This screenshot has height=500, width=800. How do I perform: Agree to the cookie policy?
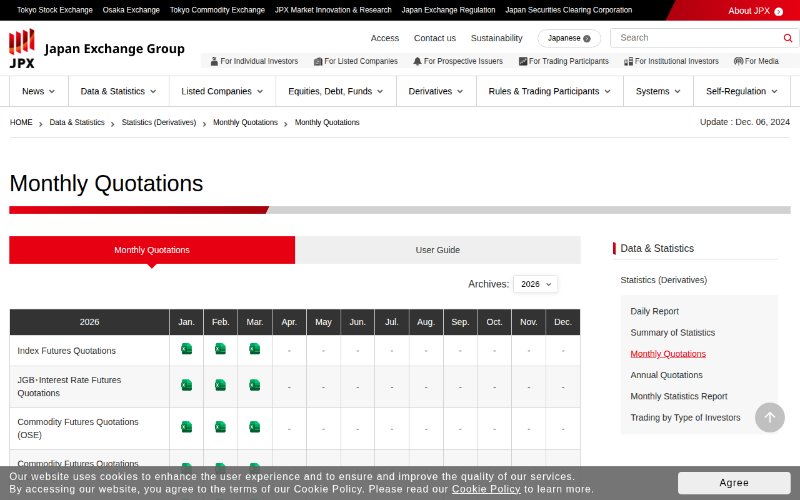click(734, 482)
